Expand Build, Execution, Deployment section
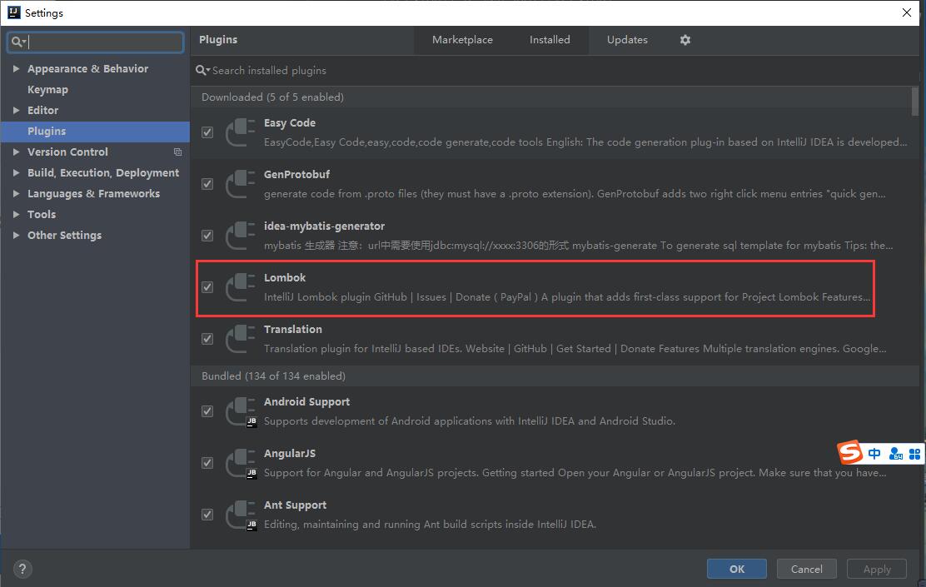 pos(16,173)
